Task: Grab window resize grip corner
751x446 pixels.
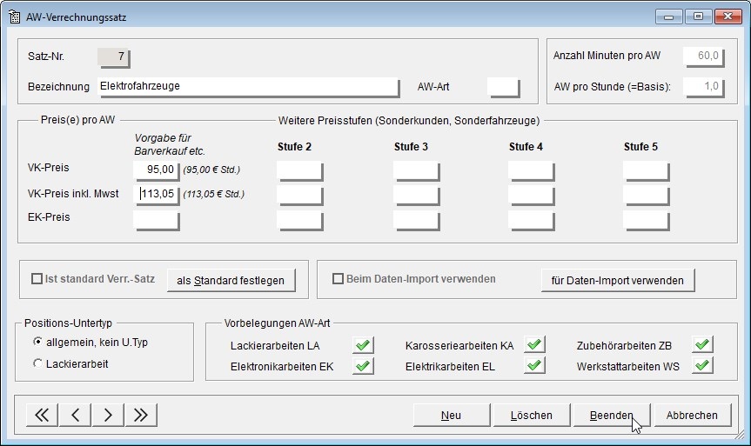Action: pyautogui.click(x=741, y=436)
